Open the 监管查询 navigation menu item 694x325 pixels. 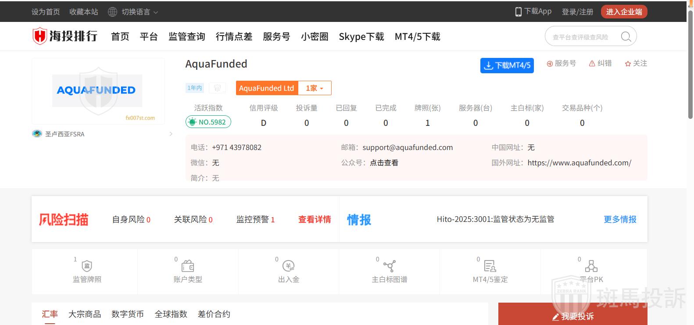(186, 37)
